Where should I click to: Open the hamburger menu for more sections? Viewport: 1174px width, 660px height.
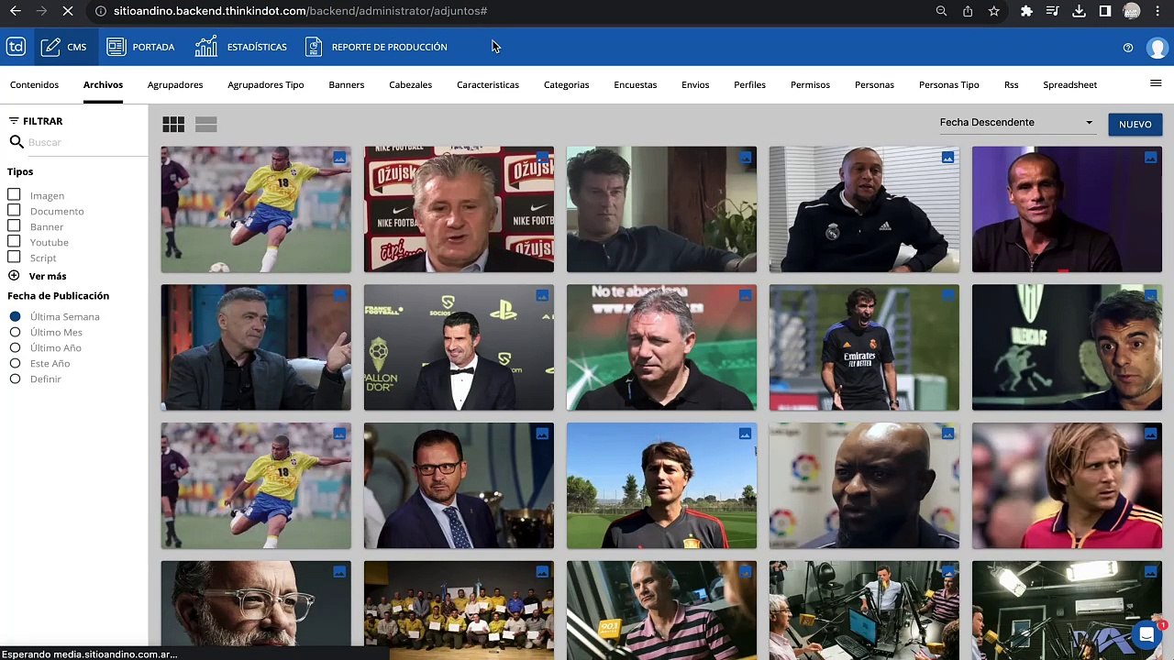[1156, 83]
